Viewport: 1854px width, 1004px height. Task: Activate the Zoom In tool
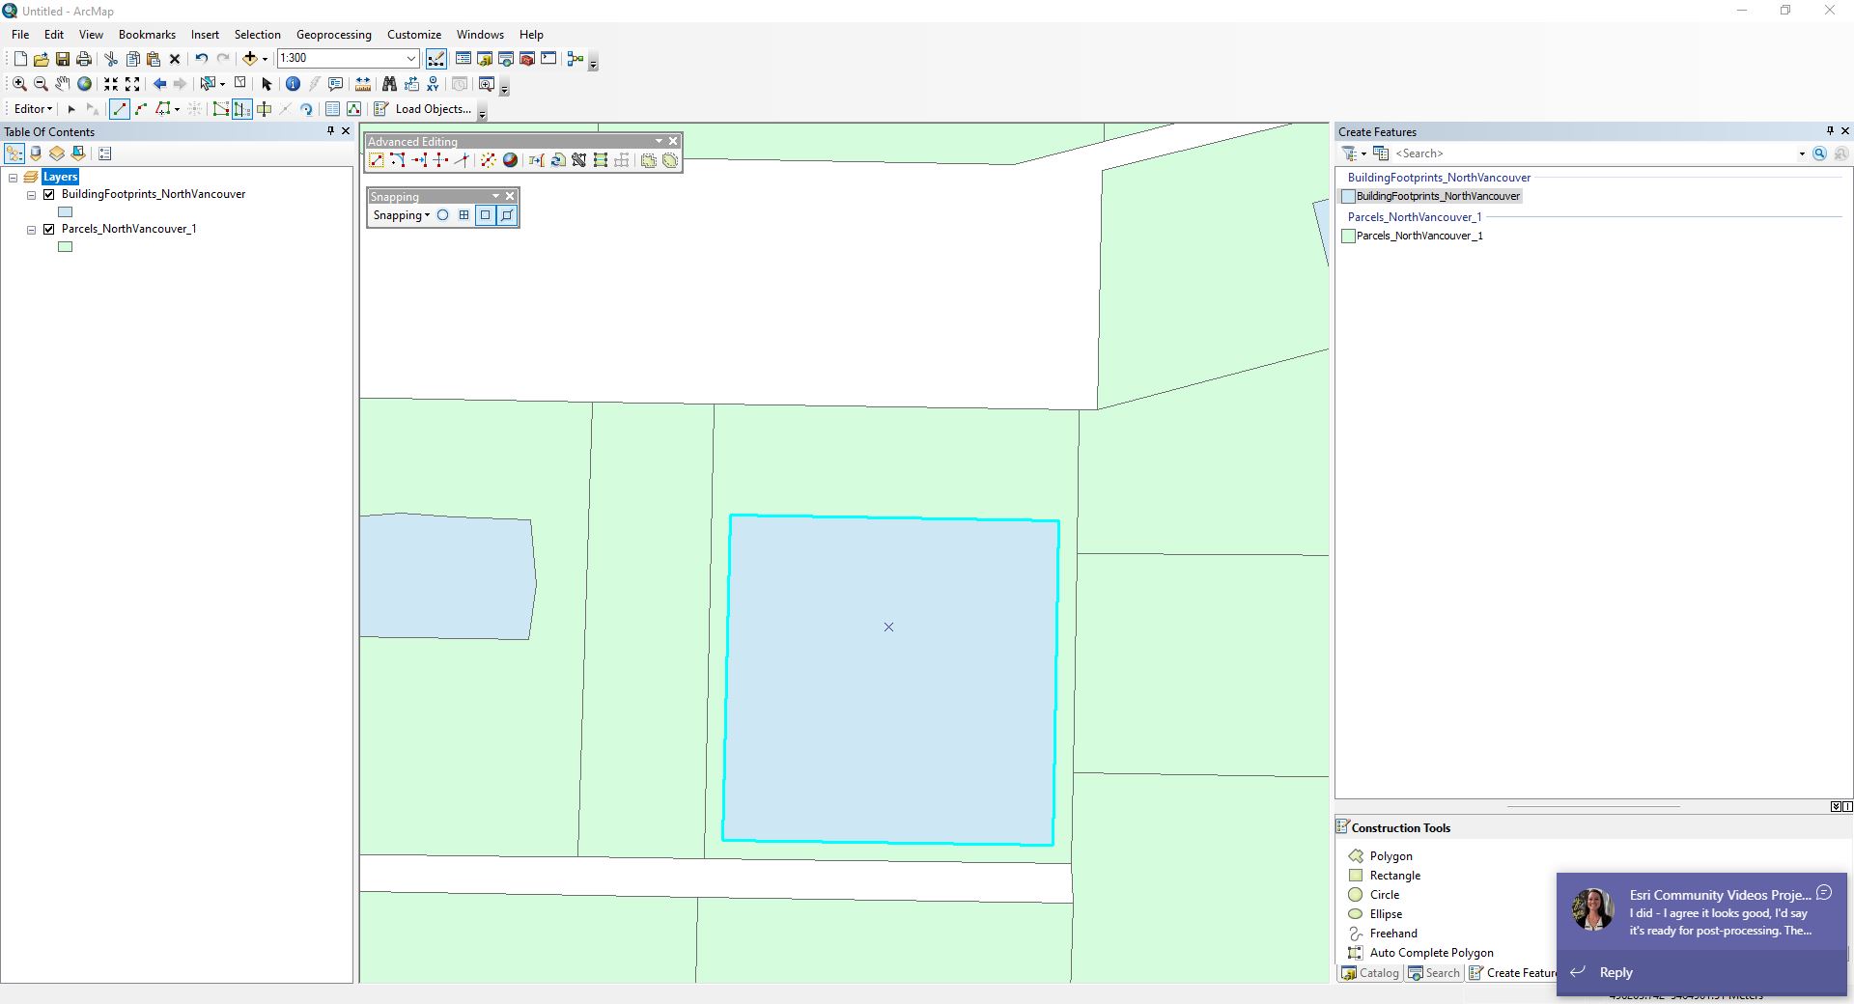point(17,84)
